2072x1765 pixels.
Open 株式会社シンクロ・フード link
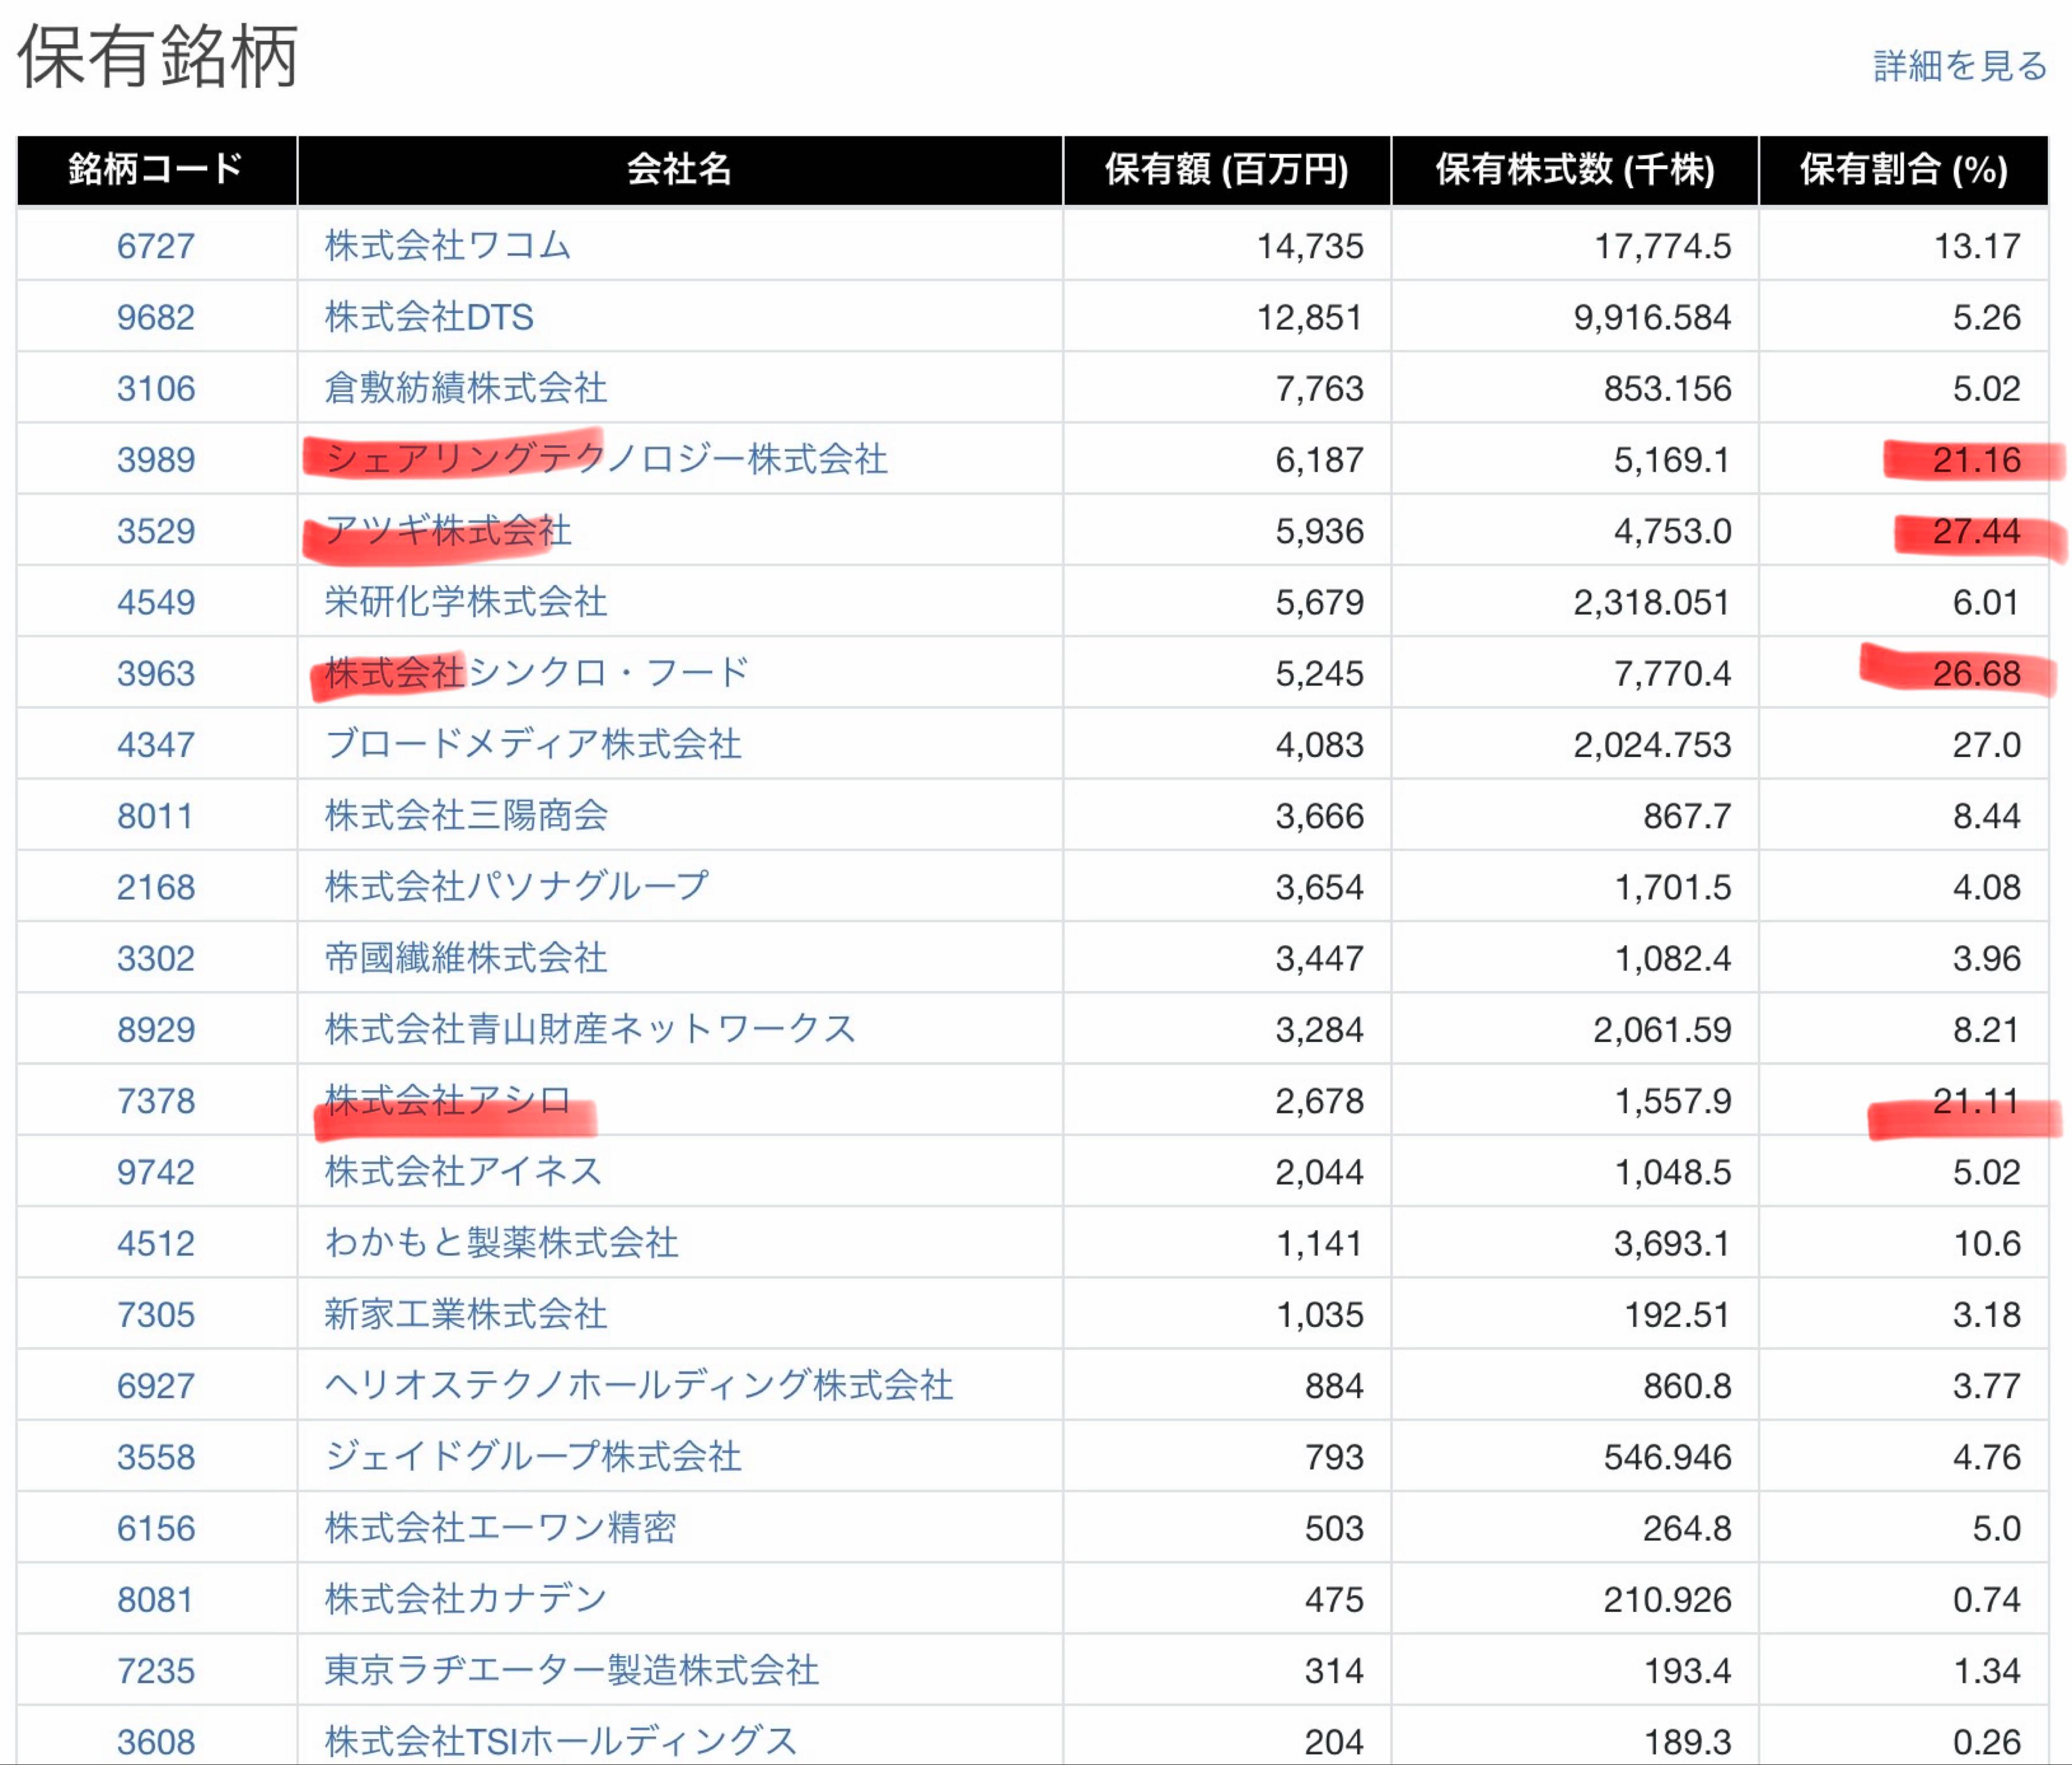tap(536, 673)
